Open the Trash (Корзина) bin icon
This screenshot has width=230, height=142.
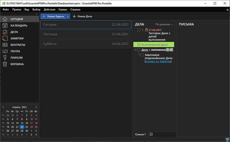[5, 64]
